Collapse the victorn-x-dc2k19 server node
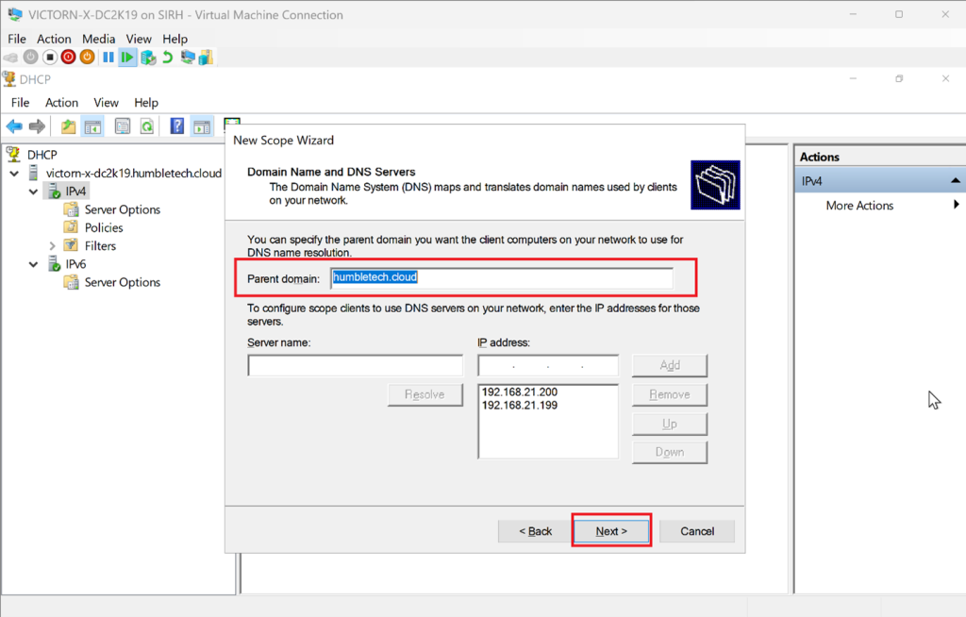 click(x=14, y=174)
